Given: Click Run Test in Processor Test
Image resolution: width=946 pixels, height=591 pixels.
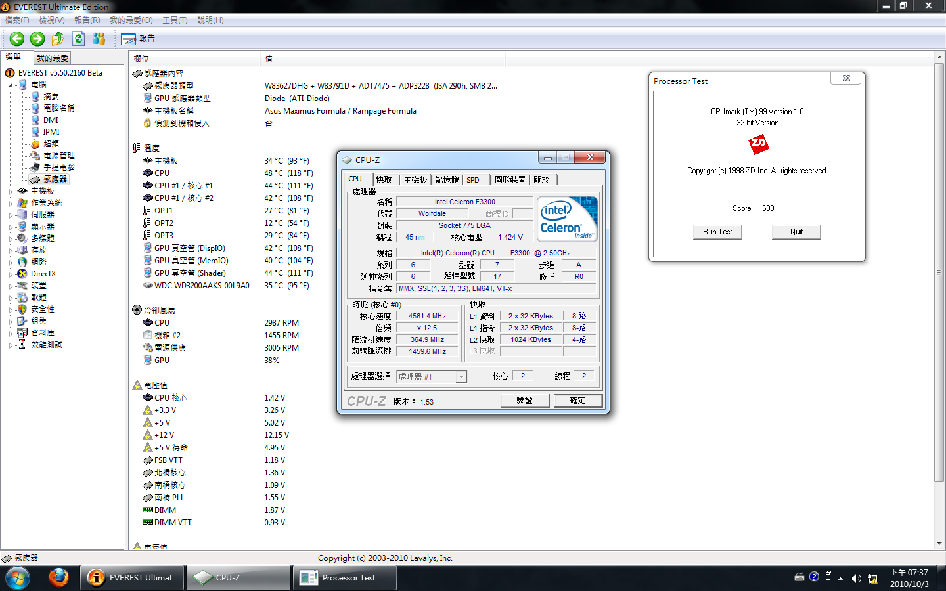Looking at the screenshot, I should point(717,232).
